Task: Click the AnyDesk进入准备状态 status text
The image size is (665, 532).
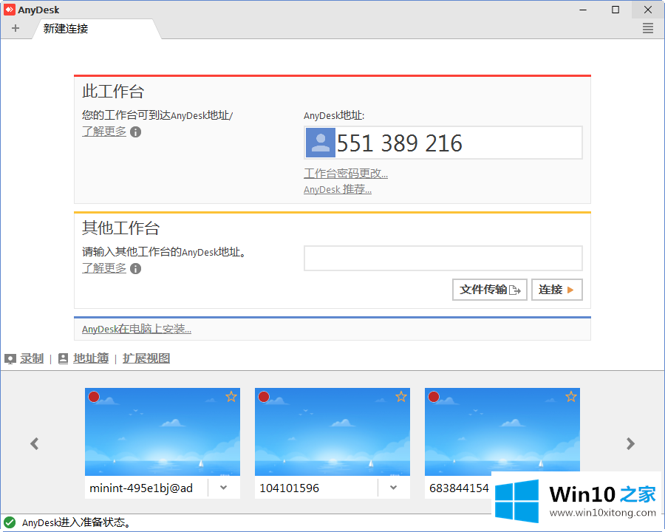Action: pos(76,522)
